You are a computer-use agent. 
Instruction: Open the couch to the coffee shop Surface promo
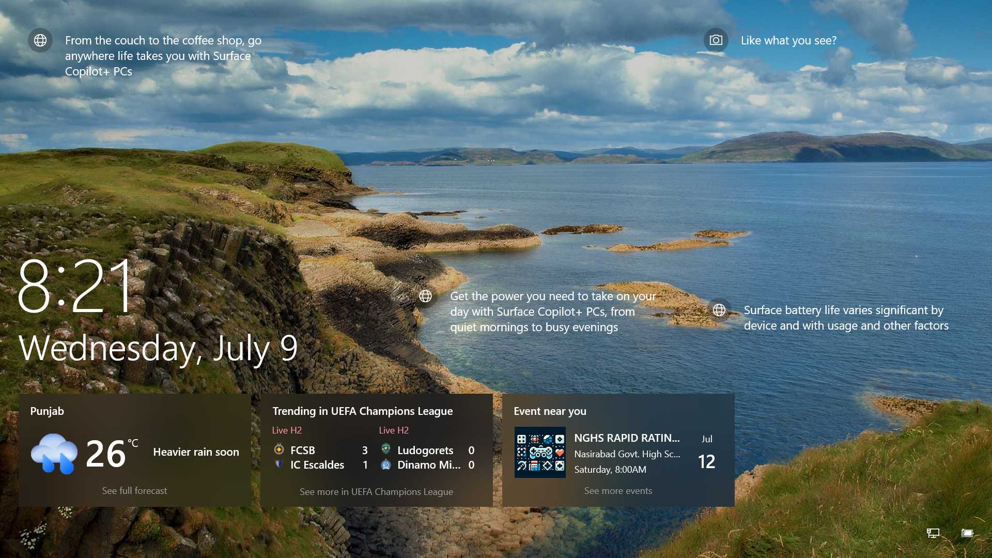163,56
